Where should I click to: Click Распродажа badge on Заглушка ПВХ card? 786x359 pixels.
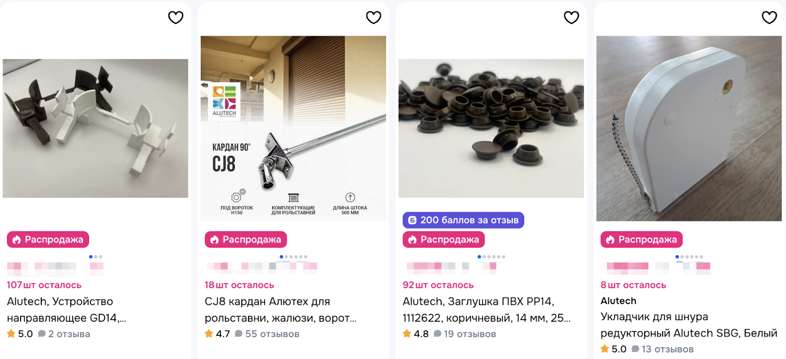click(x=444, y=240)
